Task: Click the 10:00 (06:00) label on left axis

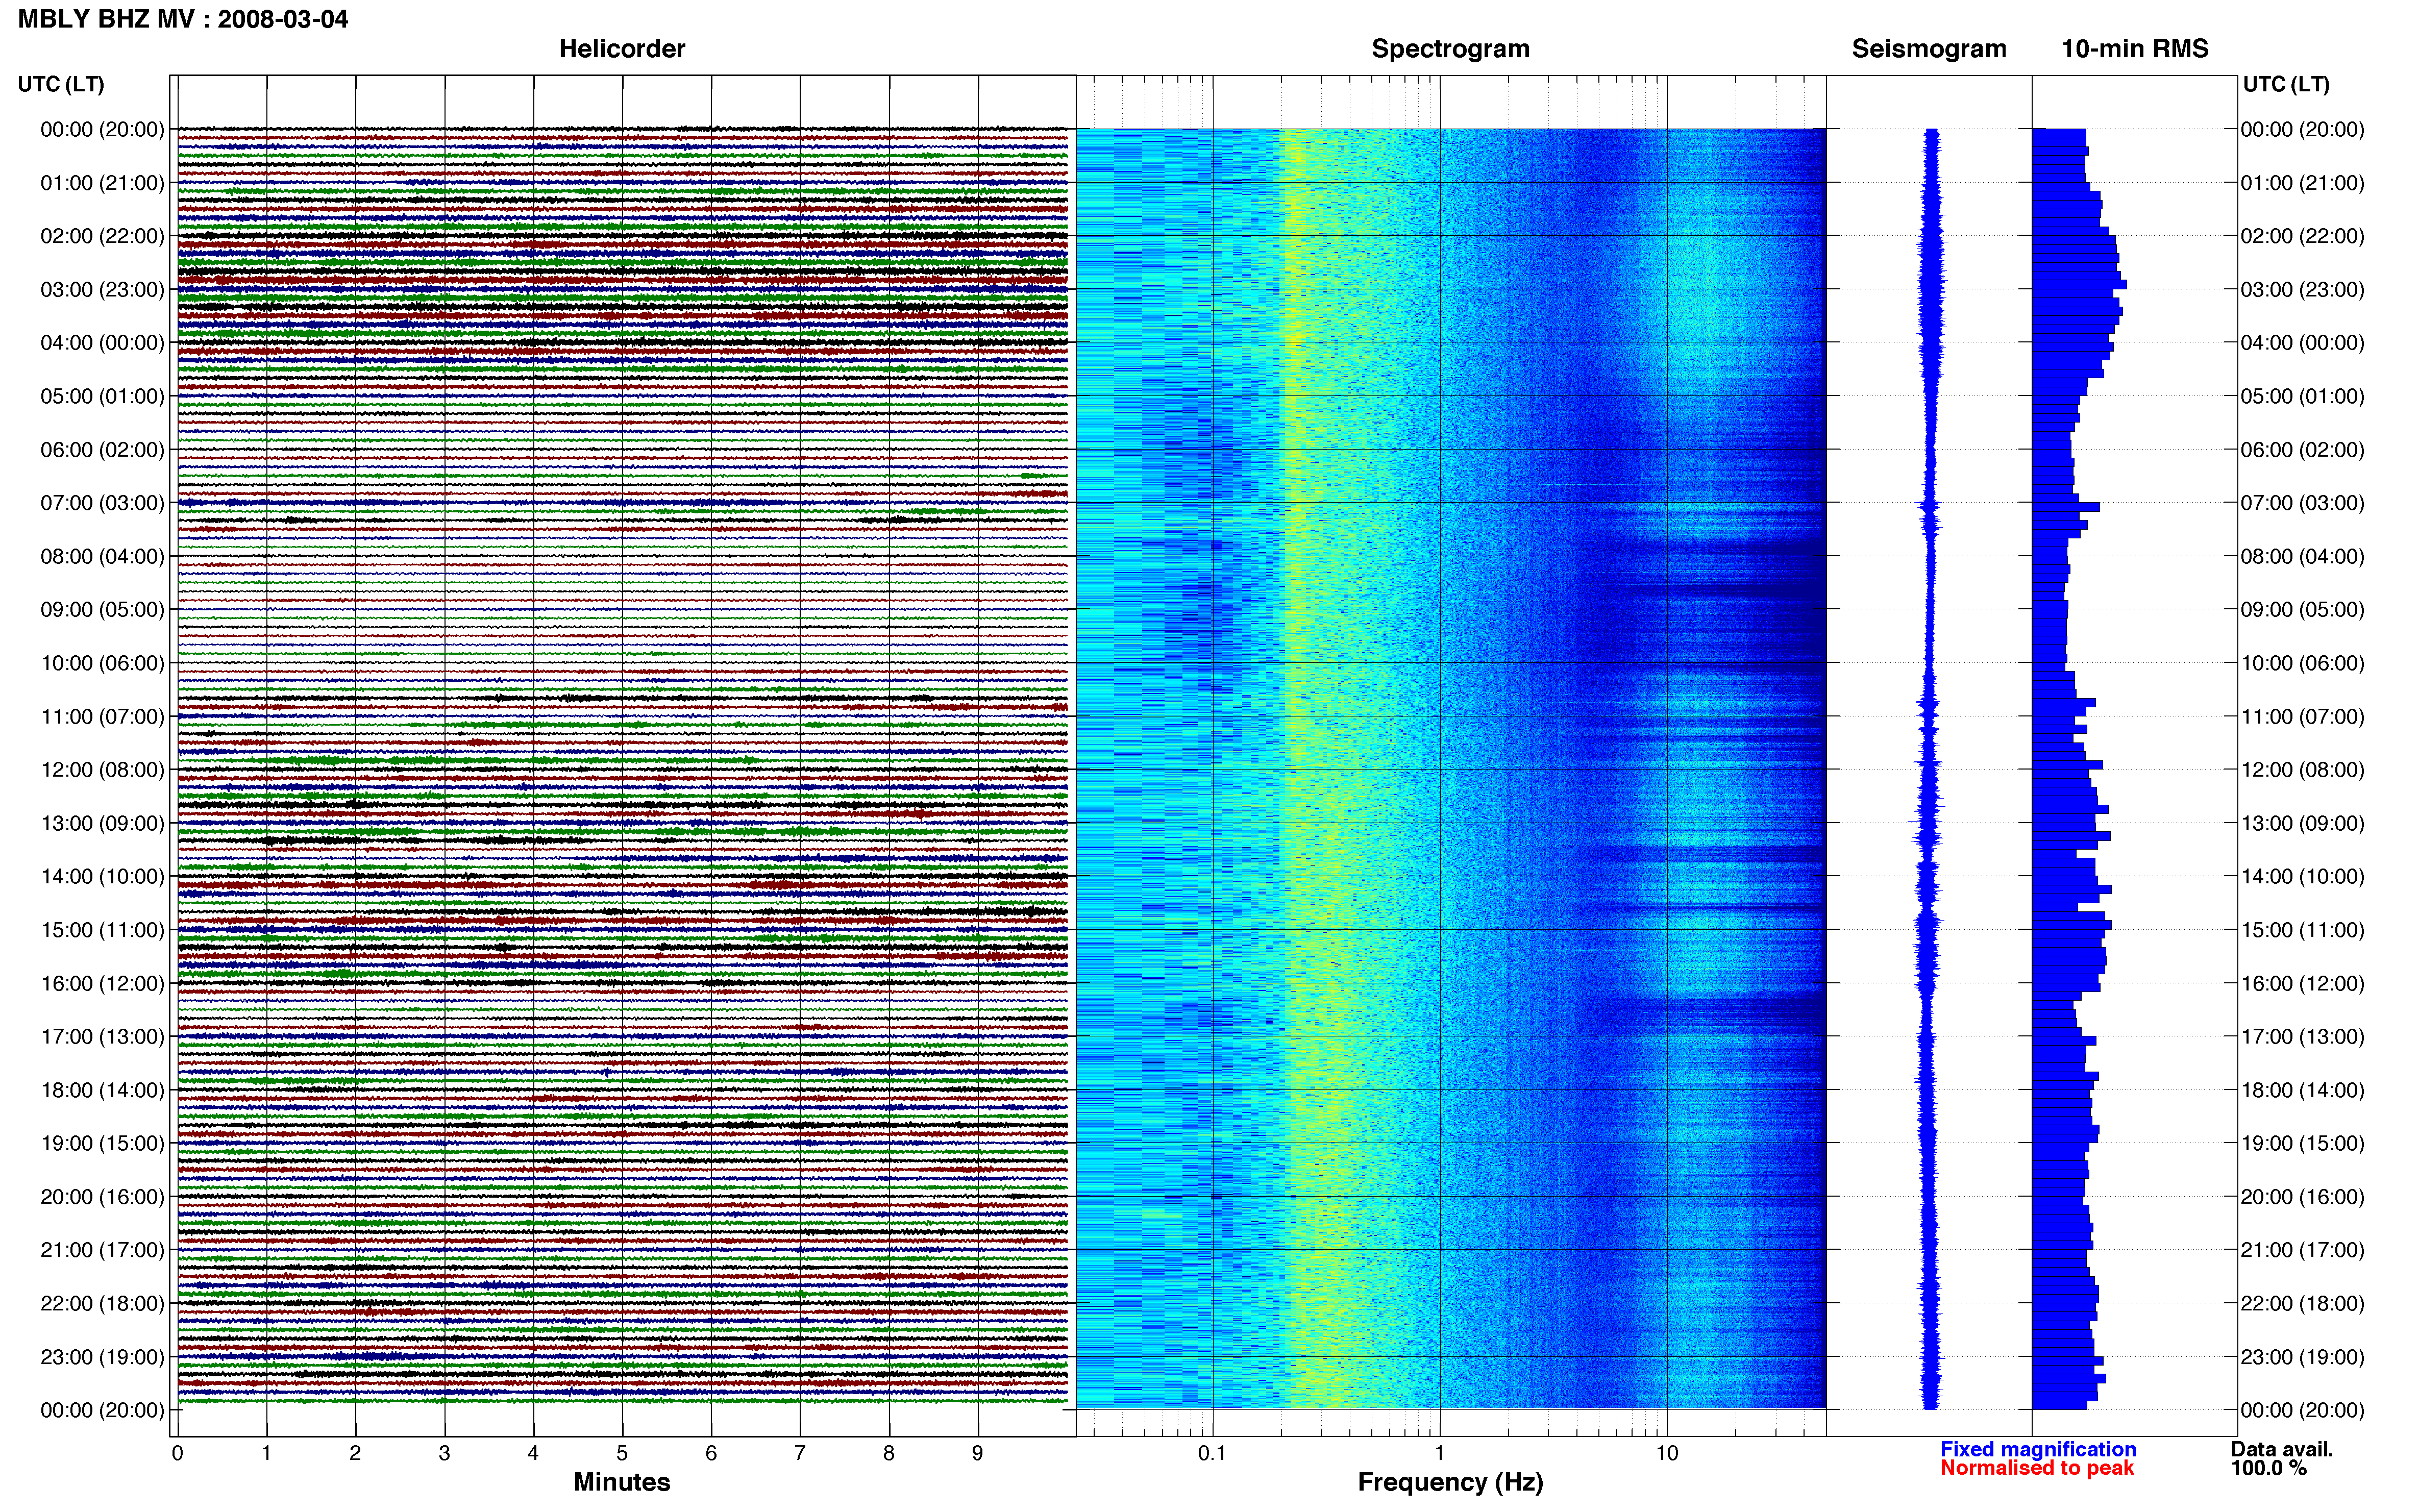Action: (102, 663)
